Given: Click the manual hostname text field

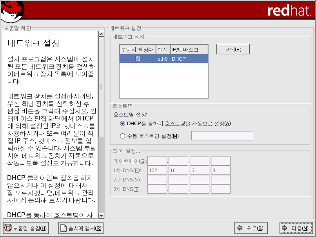Looking at the screenshot, I should [222, 136].
